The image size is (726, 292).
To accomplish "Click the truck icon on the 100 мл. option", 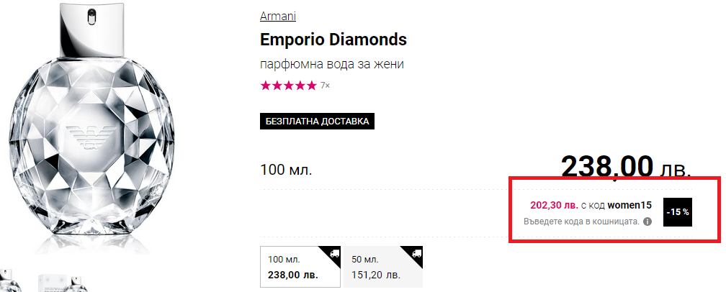I will 333,253.
